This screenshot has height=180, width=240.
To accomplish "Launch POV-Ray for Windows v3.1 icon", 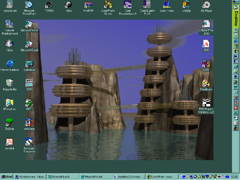I will [x=206, y=106].
